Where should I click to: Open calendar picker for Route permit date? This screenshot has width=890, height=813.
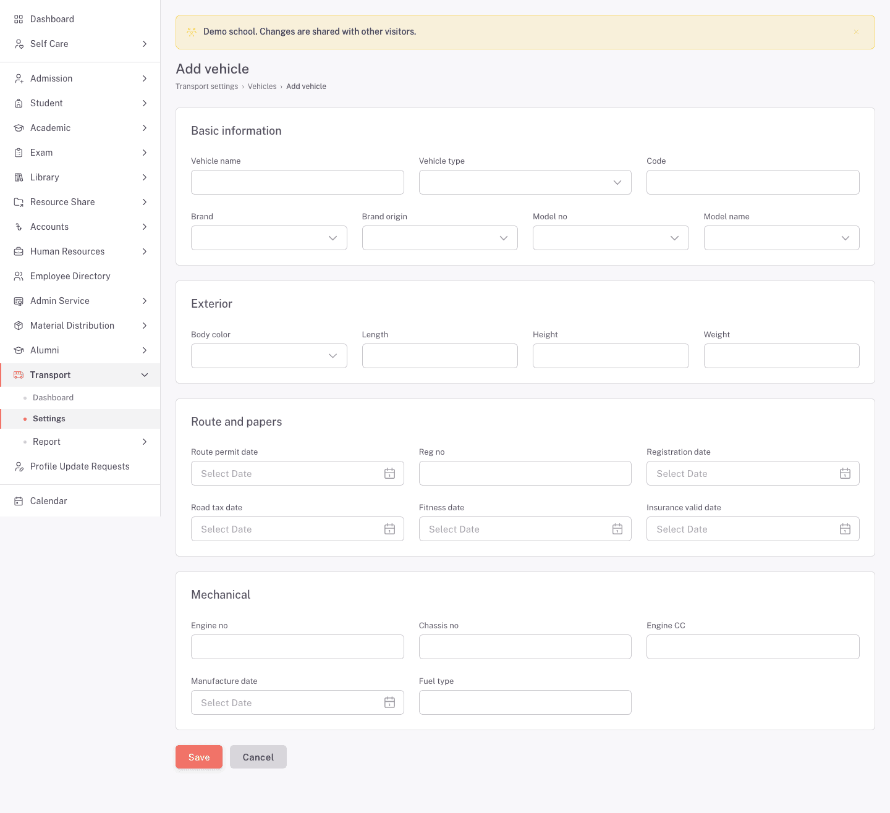coord(389,473)
